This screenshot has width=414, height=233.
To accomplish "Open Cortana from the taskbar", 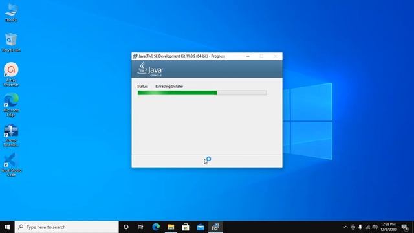I will click(x=126, y=227).
